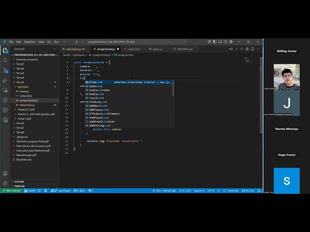Open the Source Control view
Viewport: 310px width, 232px height.
[5, 70]
